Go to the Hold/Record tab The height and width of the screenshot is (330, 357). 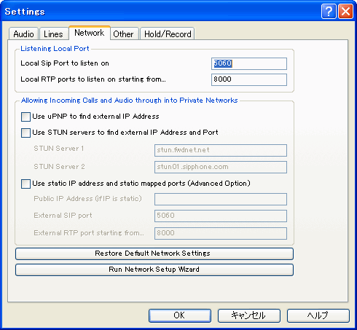coord(168,34)
